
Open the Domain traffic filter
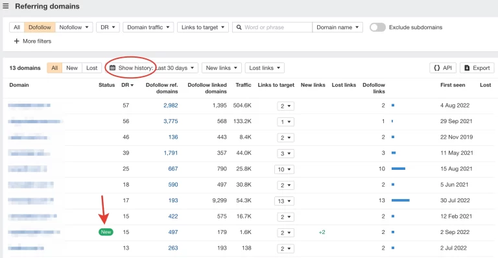pyautogui.click(x=148, y=27)
